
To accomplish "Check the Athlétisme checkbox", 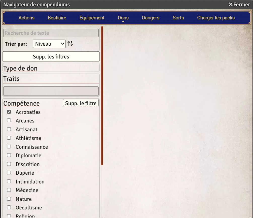I will pyautogui.click(x=9, y=138).
